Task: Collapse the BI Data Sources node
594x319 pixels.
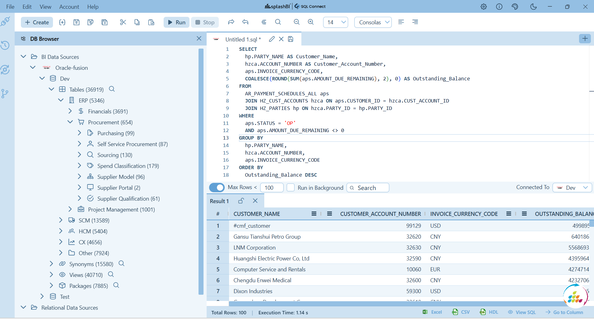Action: (23, 57)
